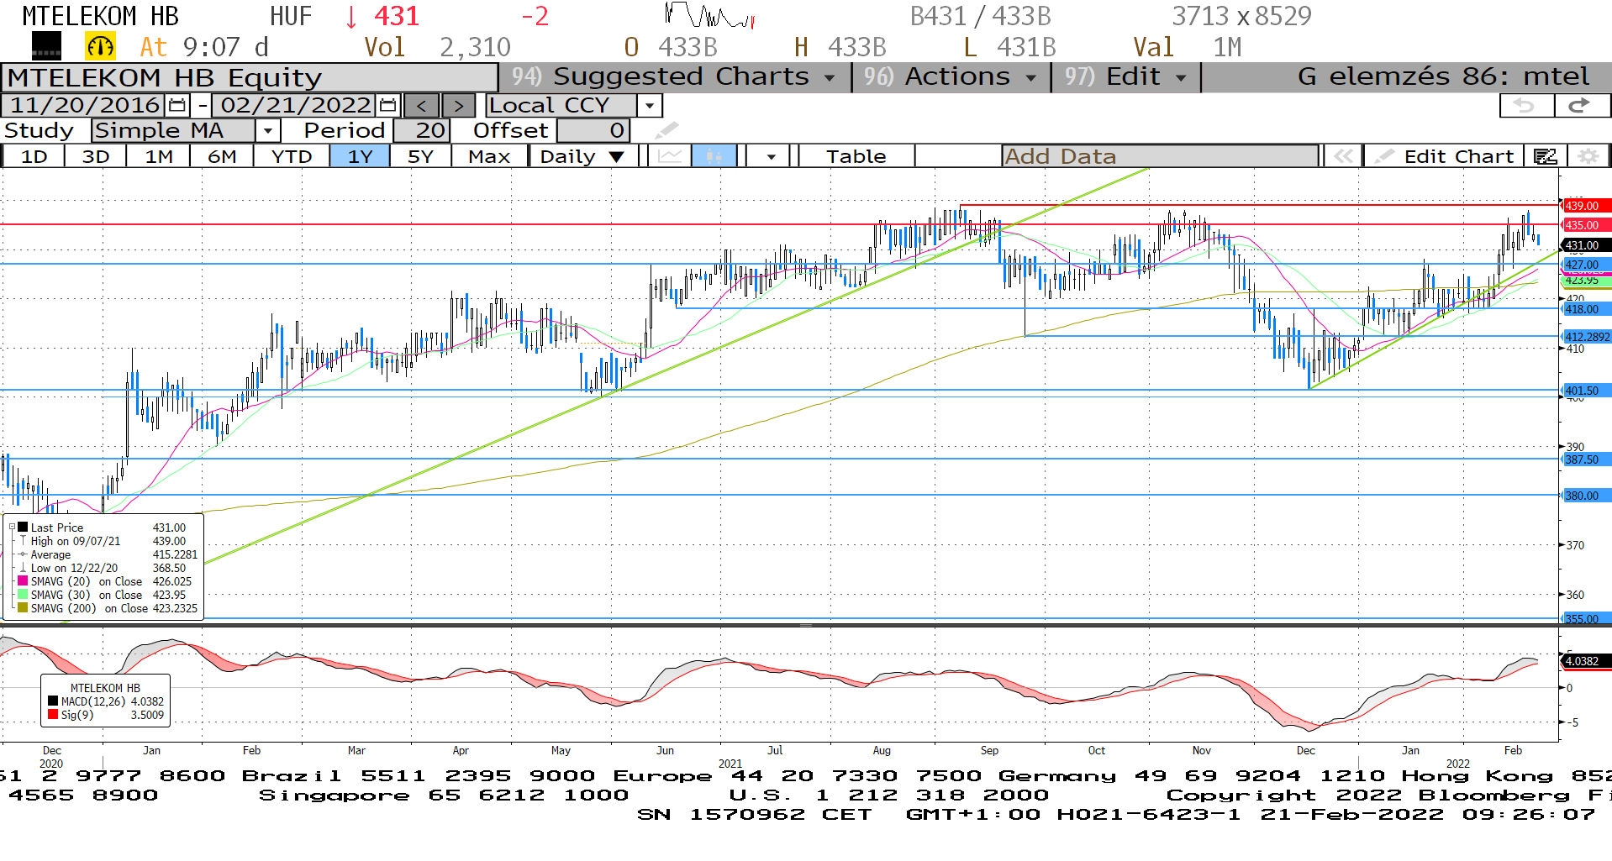Collapse panel with double chevron icon
1612x861 pixels.
click(x=1343, y=156)
